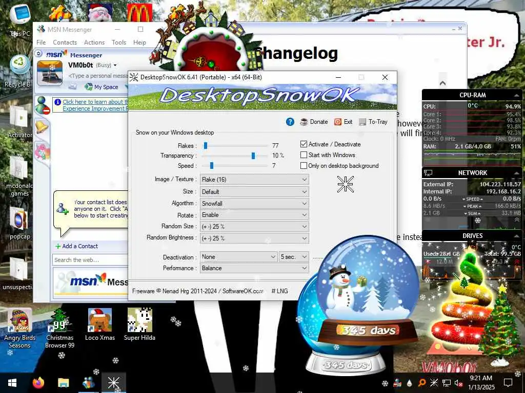Image resolution: width=525 pixels, height=393 pixels.
Task: Open the Deactivation dropdown set to None
Action: pyautogui.click(x=238, y=257)
